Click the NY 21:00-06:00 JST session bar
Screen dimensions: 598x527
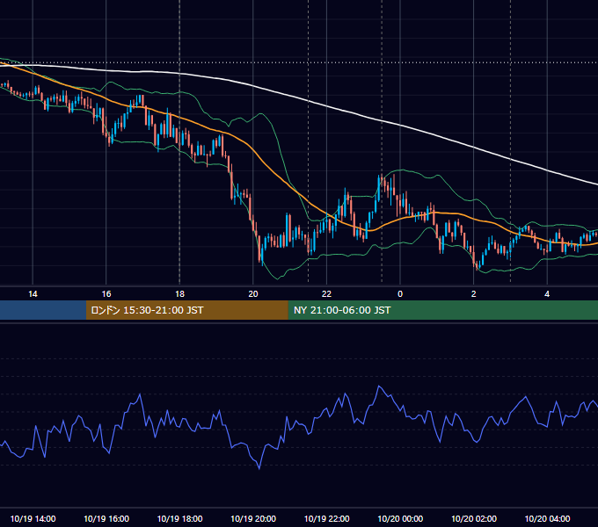point(442,310)
